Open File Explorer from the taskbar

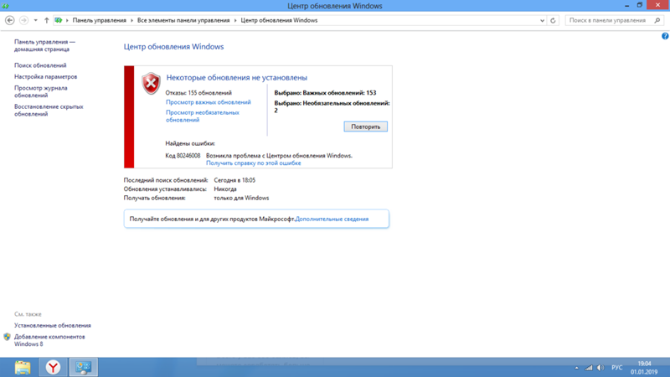coord(23,367)
